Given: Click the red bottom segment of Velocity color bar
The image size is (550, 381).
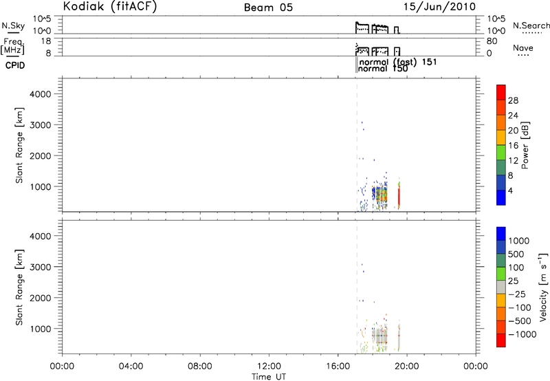Looking at the screenshot, I should (x=501, y=340).
